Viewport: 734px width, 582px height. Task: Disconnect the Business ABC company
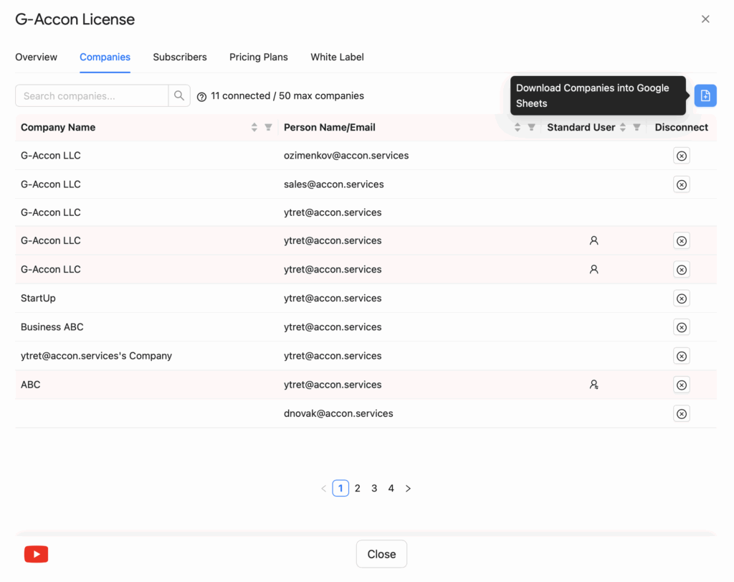(681, 327)
